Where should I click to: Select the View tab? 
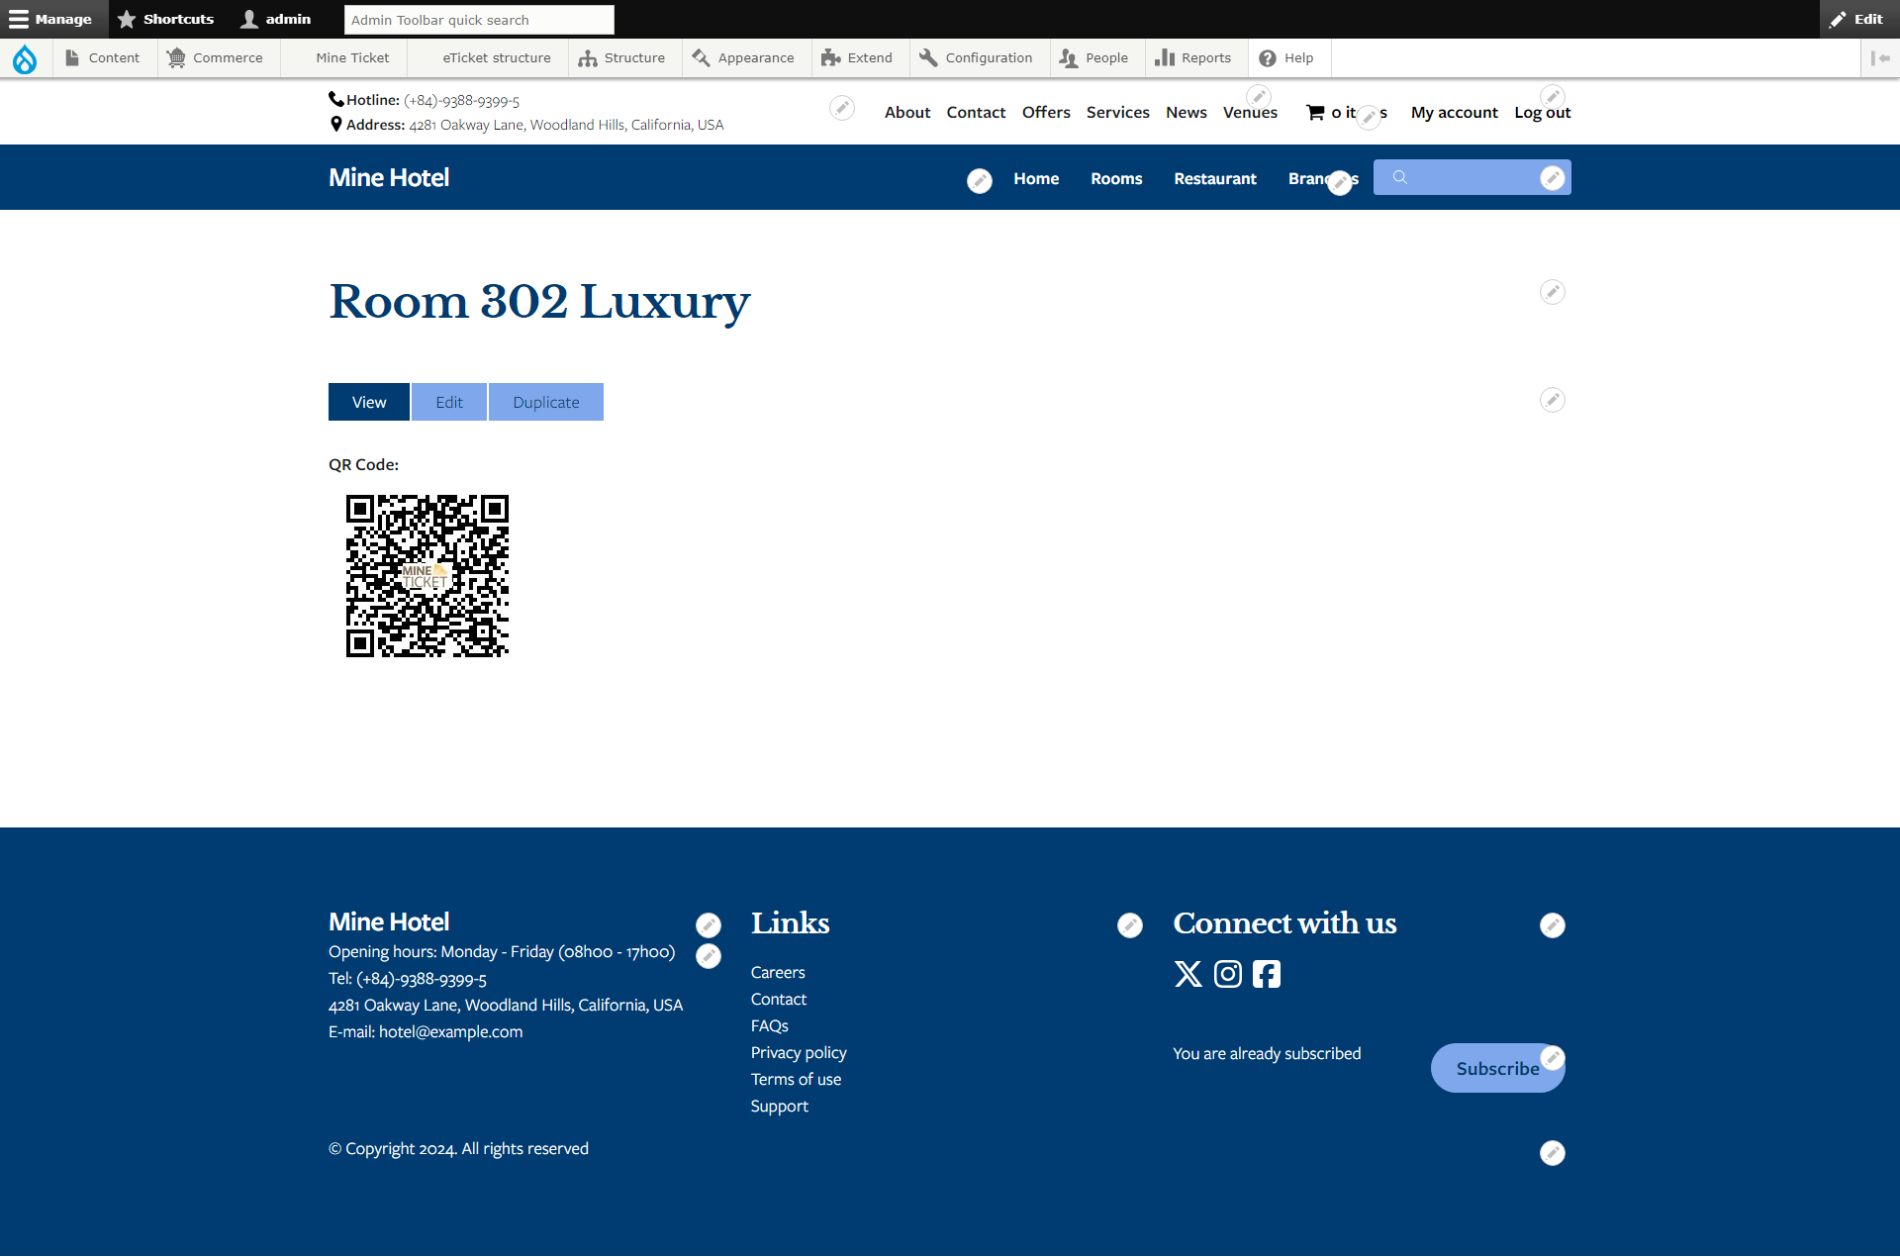(369, 402)
